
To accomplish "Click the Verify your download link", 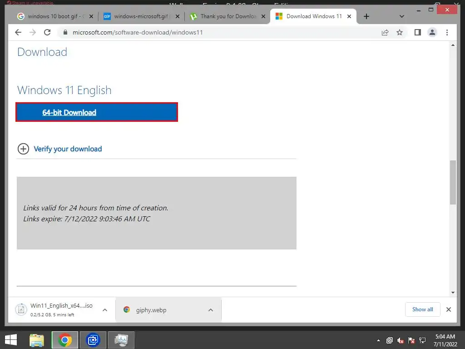I will point(68,149).
